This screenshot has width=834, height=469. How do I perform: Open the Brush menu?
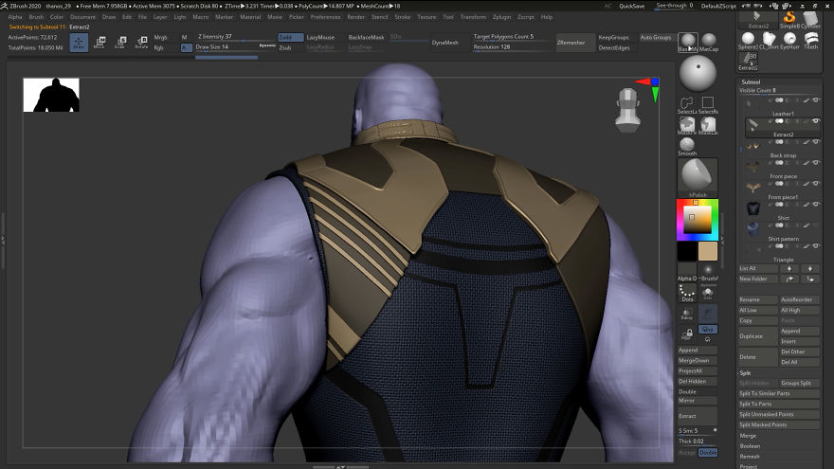(x=36, y=17)
